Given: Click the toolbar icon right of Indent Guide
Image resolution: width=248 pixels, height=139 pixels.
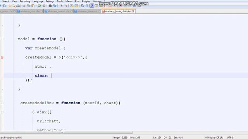Looking at the screenshot, I should (x=96, y=6).
